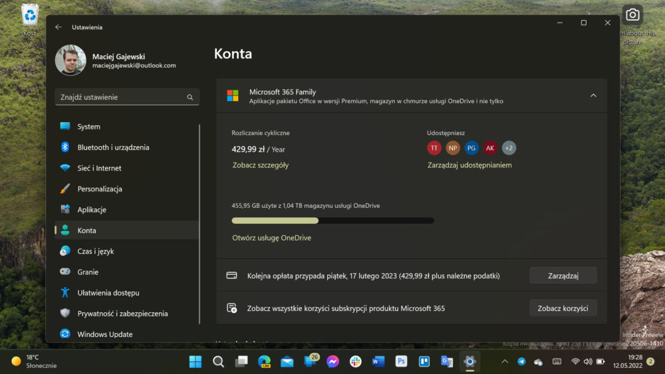Collapse the Microsoft 365 Family card

[x=593, y=96]
